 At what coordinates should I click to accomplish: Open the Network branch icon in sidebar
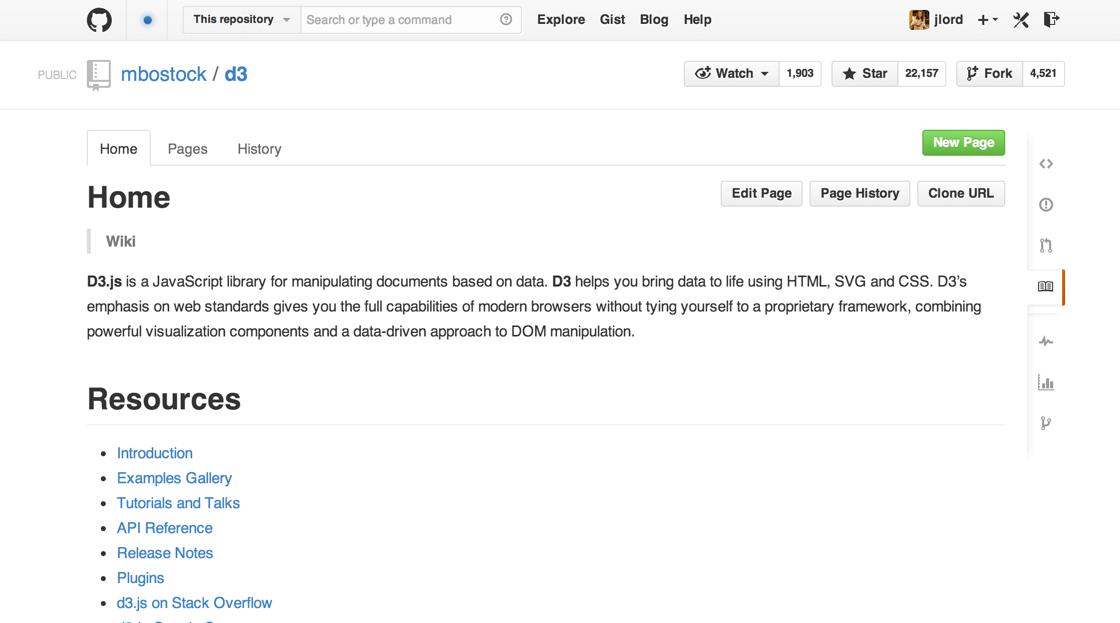[x=1046, y=423]
